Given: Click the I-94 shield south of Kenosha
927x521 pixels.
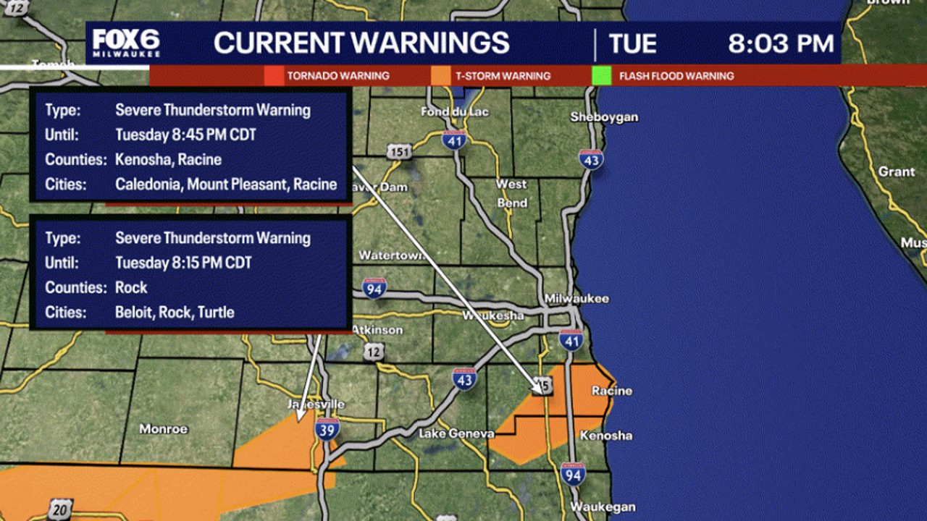Looking at the screenshot, I should [572, 473].
